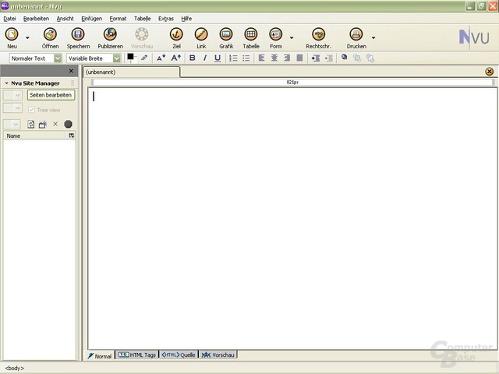Decrease font size with the smaller A icon
Image resolution: width=499 pixels, height=374 pixels.
[161, 58]
